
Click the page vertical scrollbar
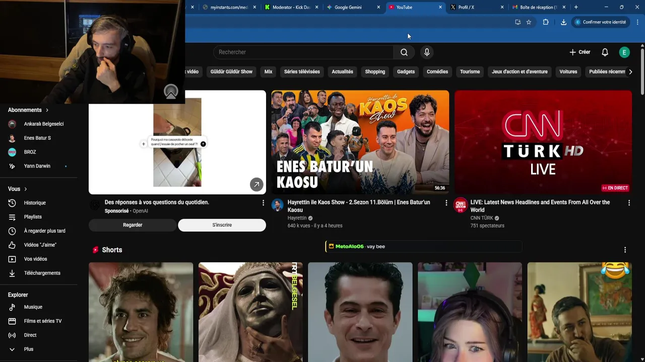click(642, 70)
